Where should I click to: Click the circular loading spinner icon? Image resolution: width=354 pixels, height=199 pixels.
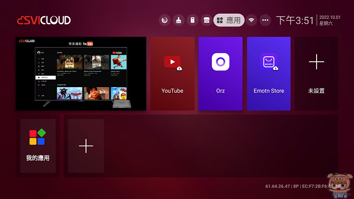pos(164,20)
